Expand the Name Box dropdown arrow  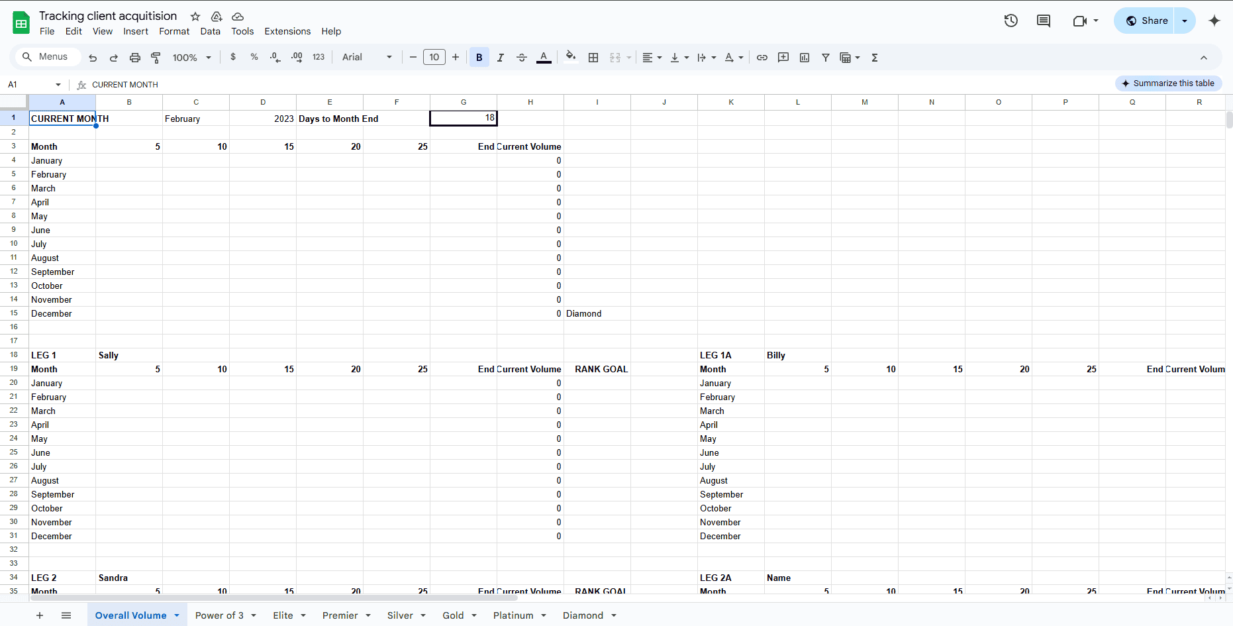click(x=58, y=85)
